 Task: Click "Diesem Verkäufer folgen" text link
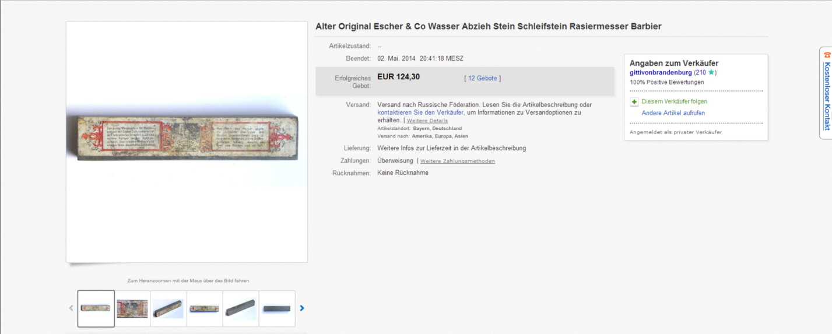coord(674,101)
